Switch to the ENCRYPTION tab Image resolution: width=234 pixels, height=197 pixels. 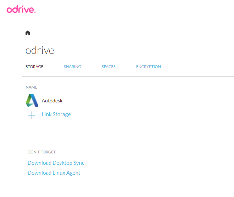tap(148, 67)
